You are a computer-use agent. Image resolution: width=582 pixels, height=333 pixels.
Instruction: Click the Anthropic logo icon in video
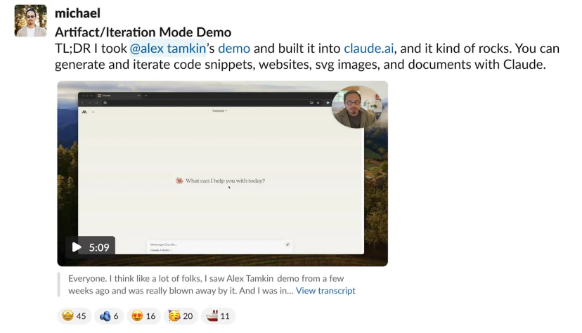84,112
